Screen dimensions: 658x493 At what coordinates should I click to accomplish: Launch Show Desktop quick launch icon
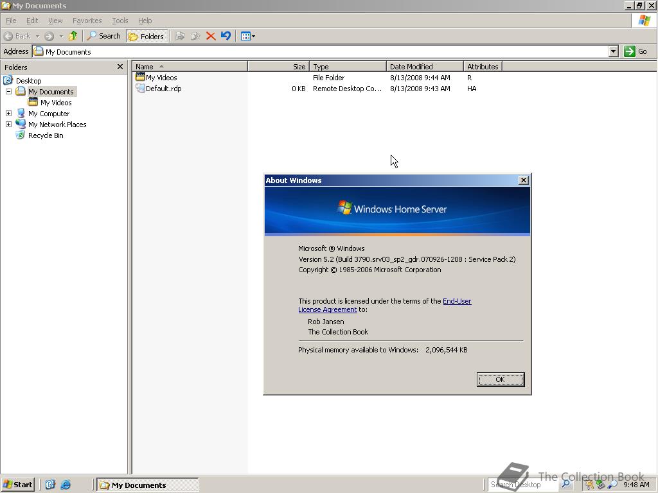50,485
